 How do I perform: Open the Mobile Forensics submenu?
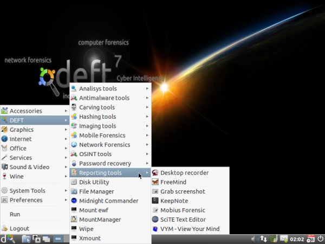click(110, 135)
